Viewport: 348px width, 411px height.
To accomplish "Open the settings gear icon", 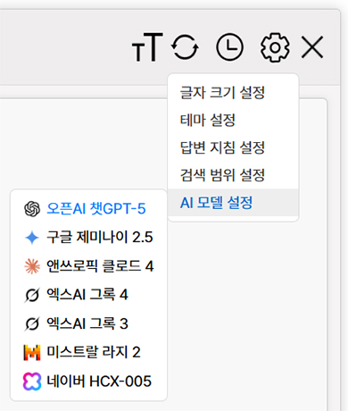I will point(275,47).
